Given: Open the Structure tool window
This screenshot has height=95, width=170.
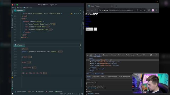Looking at the screenshot, I should coord(12,74).
